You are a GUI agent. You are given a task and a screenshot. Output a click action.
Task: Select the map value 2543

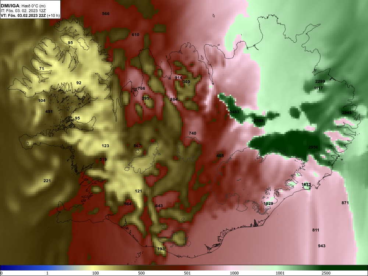coord(347,112)
